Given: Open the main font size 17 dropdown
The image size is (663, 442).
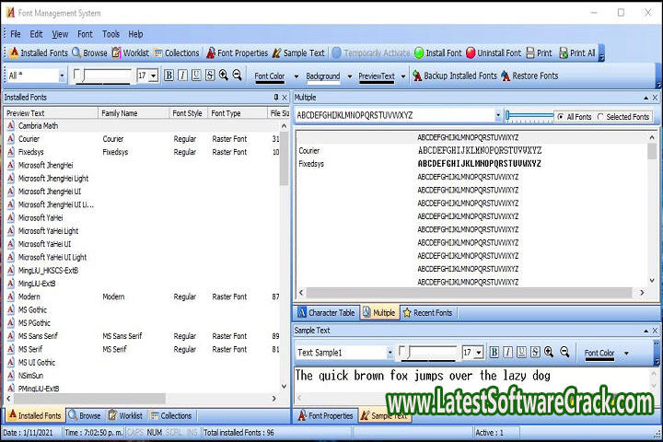Looking at the screenshot, I should click(x=154, y=76).
